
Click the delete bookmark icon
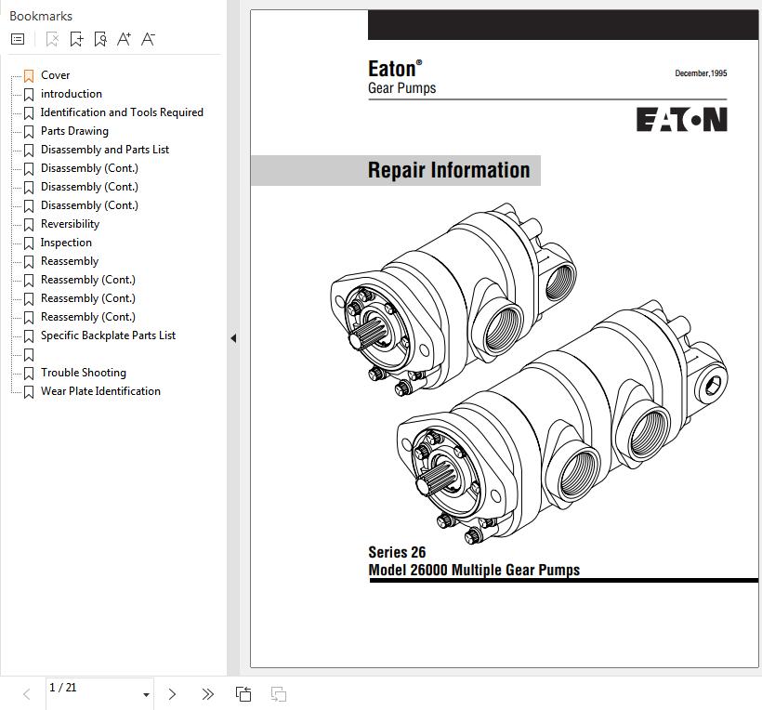pos(52,39)
